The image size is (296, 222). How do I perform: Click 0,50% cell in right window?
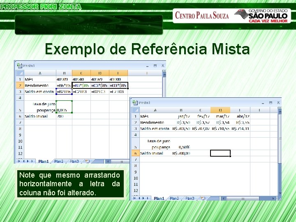click(x=181, y=144)
